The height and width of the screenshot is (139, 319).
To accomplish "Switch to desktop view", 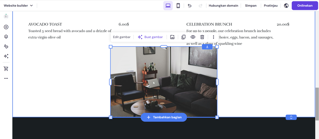I will click(x=168, y=6).
